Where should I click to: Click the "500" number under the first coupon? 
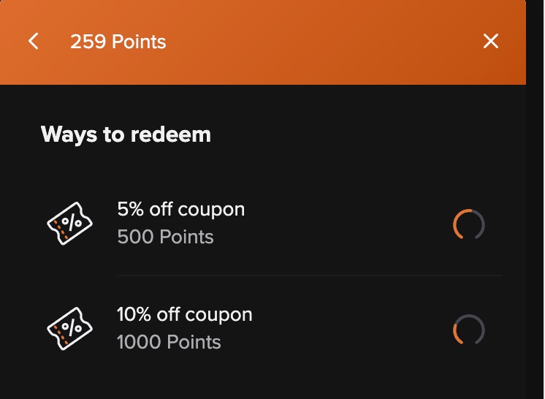coord(134,237)
